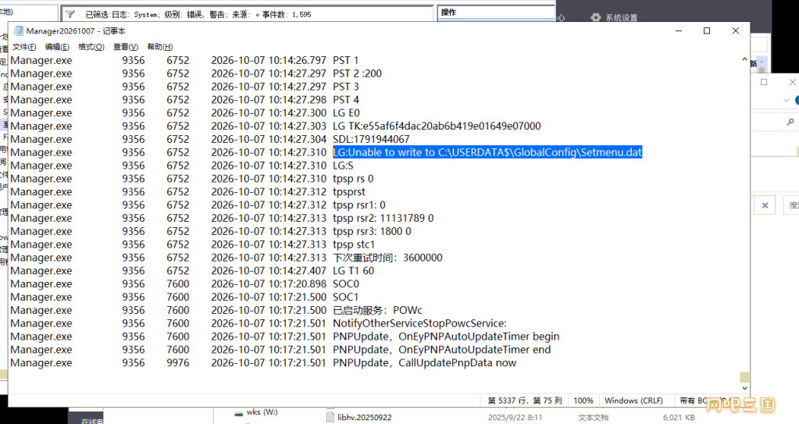Screen dimensions: 799x424
Task: Click the 2025/9/22 8:11 date cell
Action: tap(515, 418)
